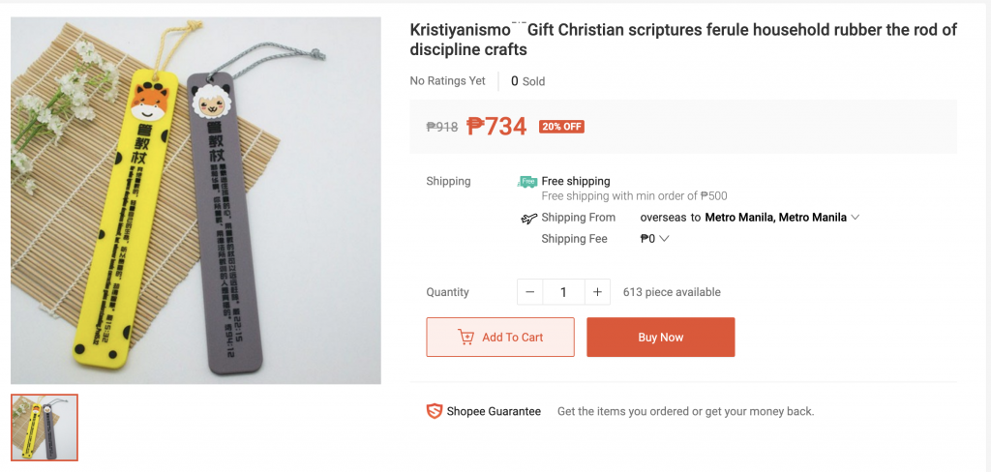Click the quantity input field
The width and height of the screenshot is (991, 472).
pos(563,292)
